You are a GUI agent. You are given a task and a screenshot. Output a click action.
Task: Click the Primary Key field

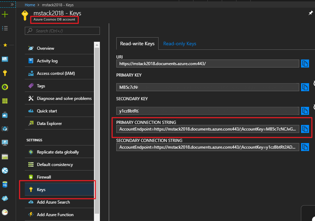208,87
